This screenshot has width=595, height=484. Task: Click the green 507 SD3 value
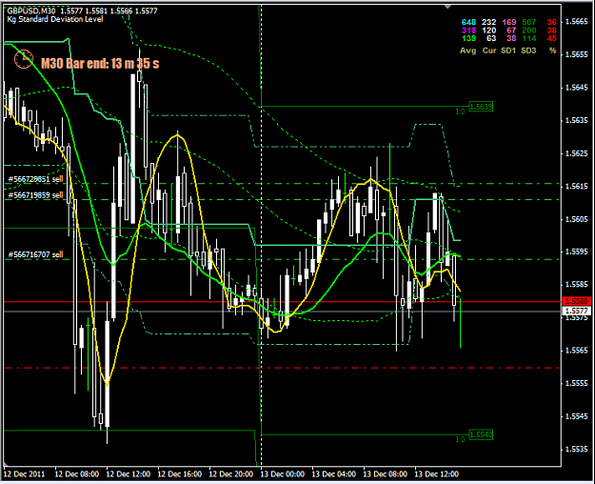pyautogui.click(x=529, y=23)
